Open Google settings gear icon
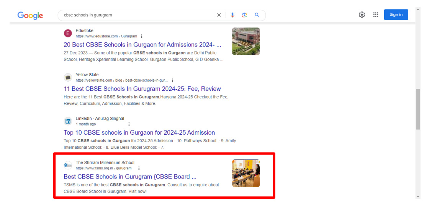 (362, 15)
